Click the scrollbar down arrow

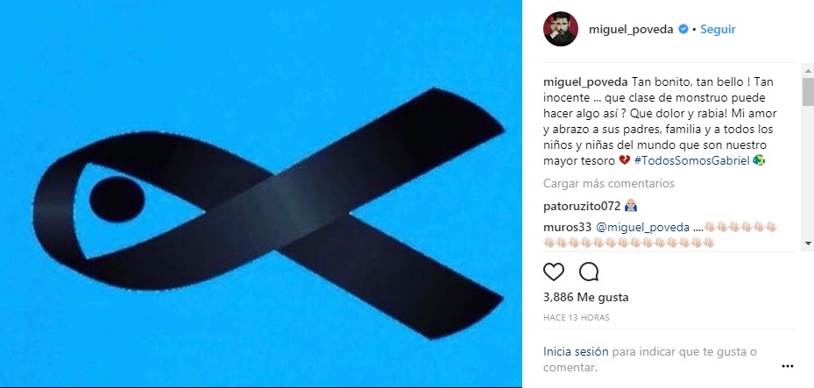[x=808, y=243]
